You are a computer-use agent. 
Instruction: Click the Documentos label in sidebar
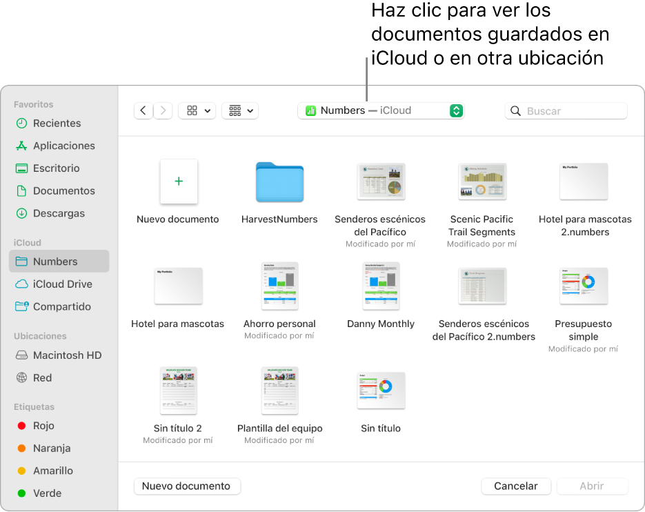click(63, 191)
